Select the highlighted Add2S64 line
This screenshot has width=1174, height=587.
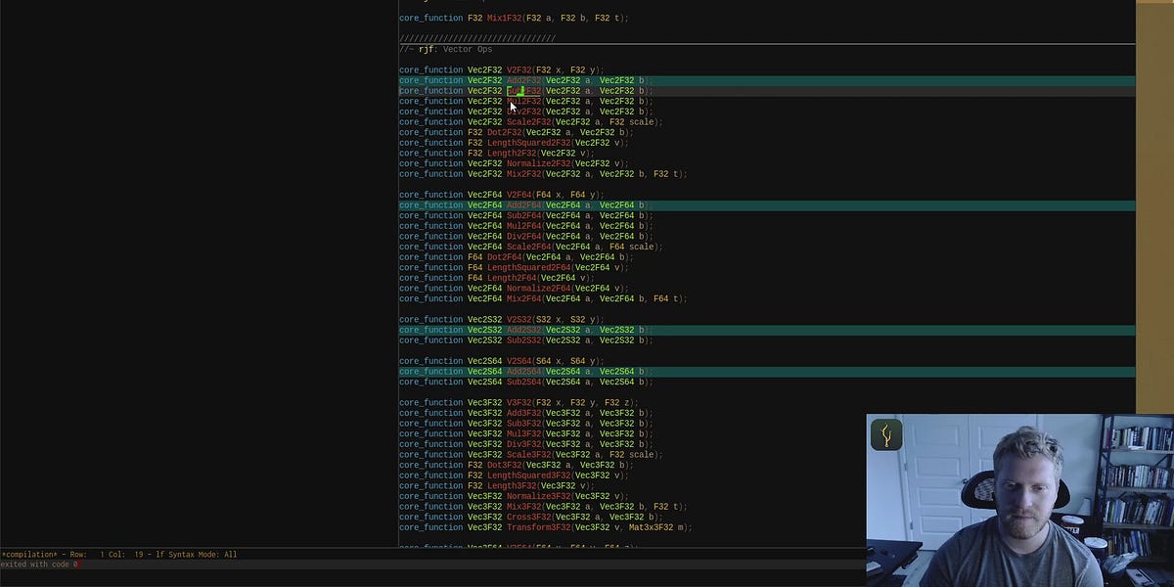(523, 372)
